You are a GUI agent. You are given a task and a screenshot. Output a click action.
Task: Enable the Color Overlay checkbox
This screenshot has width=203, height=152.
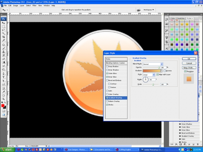pos(107,94)
